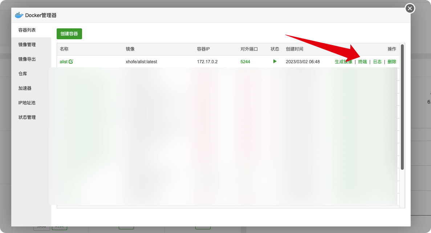Click the alist container name link
431x233 pixels.
click(64, 62)
